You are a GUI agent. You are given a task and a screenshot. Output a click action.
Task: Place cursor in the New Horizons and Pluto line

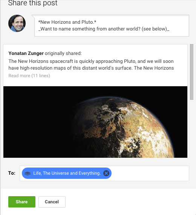tap(67, 22)
